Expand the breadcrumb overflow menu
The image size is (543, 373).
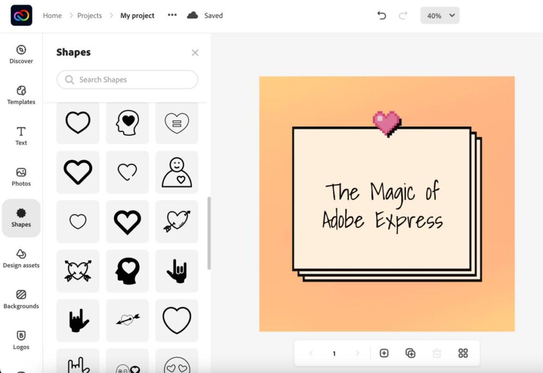pos(172,16)
